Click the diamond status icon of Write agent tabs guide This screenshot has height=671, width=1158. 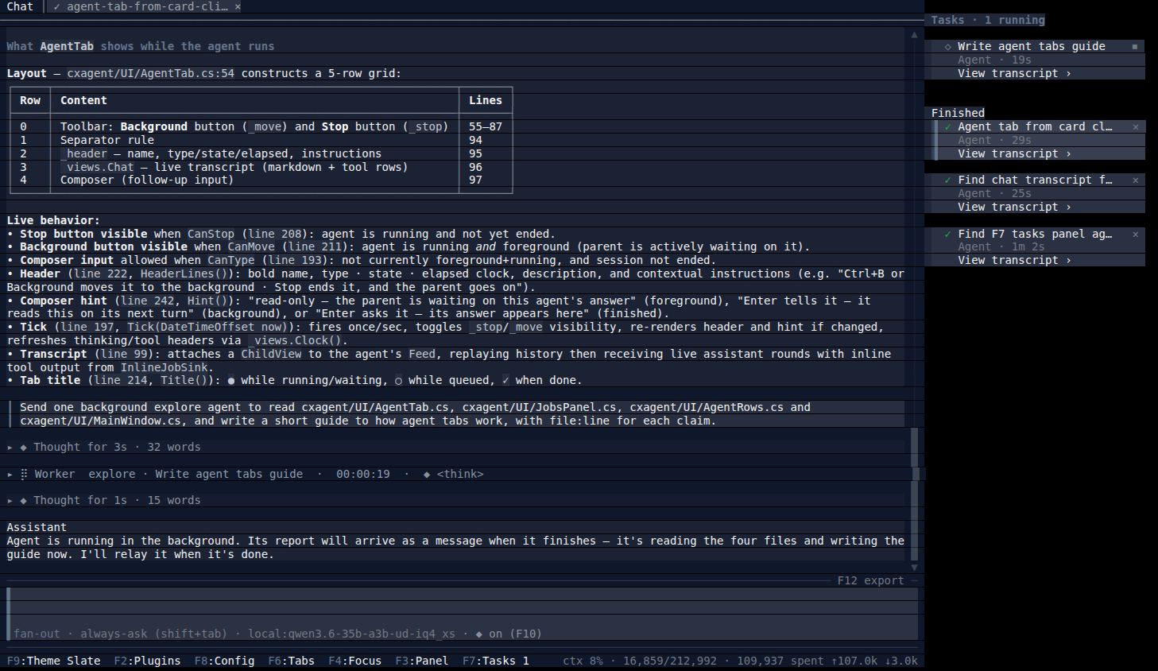pos(948,47)
